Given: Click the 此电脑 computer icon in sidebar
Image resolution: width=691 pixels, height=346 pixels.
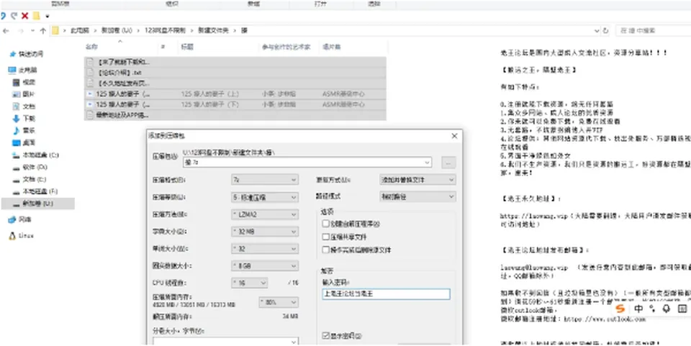Looking at the screenshot, I should [12, 70].
